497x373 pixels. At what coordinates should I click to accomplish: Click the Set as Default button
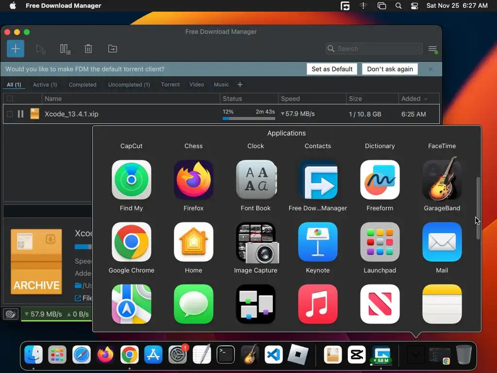(332, 69)
